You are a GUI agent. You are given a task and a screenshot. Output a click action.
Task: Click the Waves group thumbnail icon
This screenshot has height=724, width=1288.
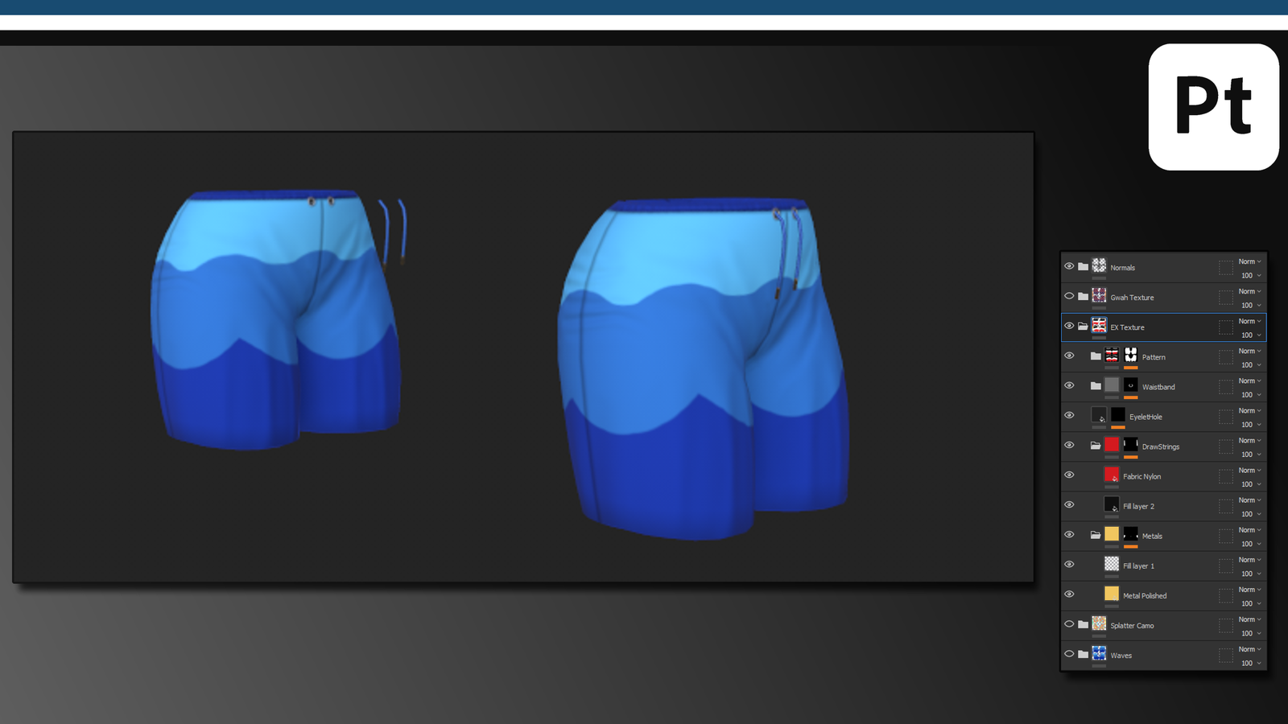coord(1099,652)
